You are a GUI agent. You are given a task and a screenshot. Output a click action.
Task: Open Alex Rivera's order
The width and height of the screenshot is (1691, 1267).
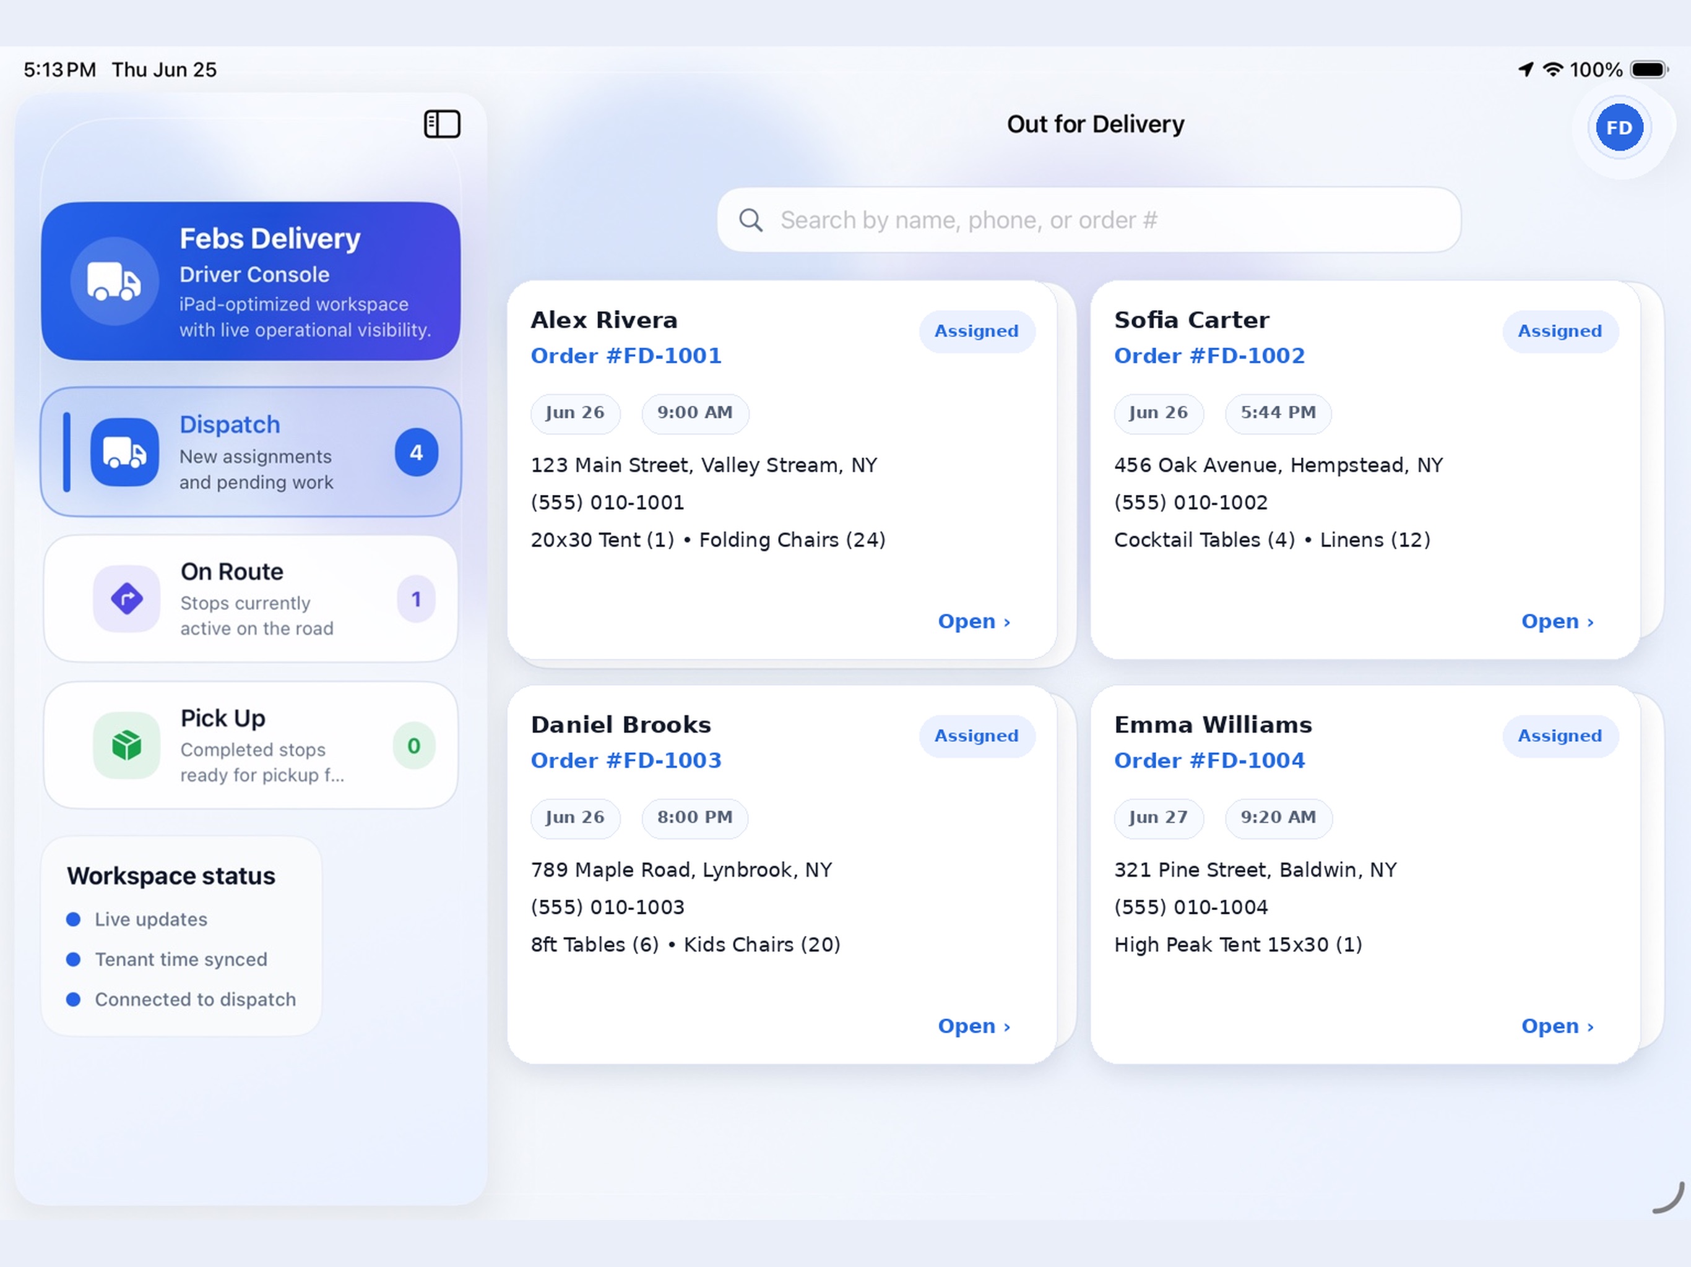(x=974, y=621)
